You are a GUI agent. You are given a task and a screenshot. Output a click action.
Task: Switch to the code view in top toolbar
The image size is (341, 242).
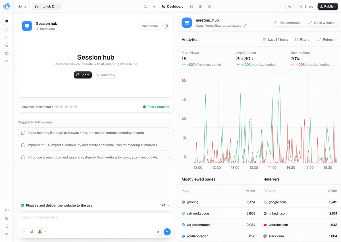155,6
